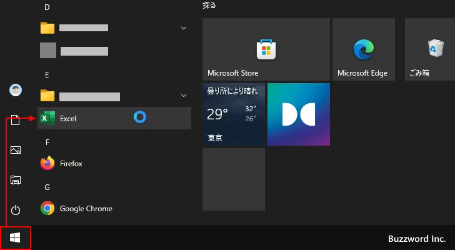Open the File Explorer sidebar icon
This screenshot has width=455, height=250.
tap(16, 180)
